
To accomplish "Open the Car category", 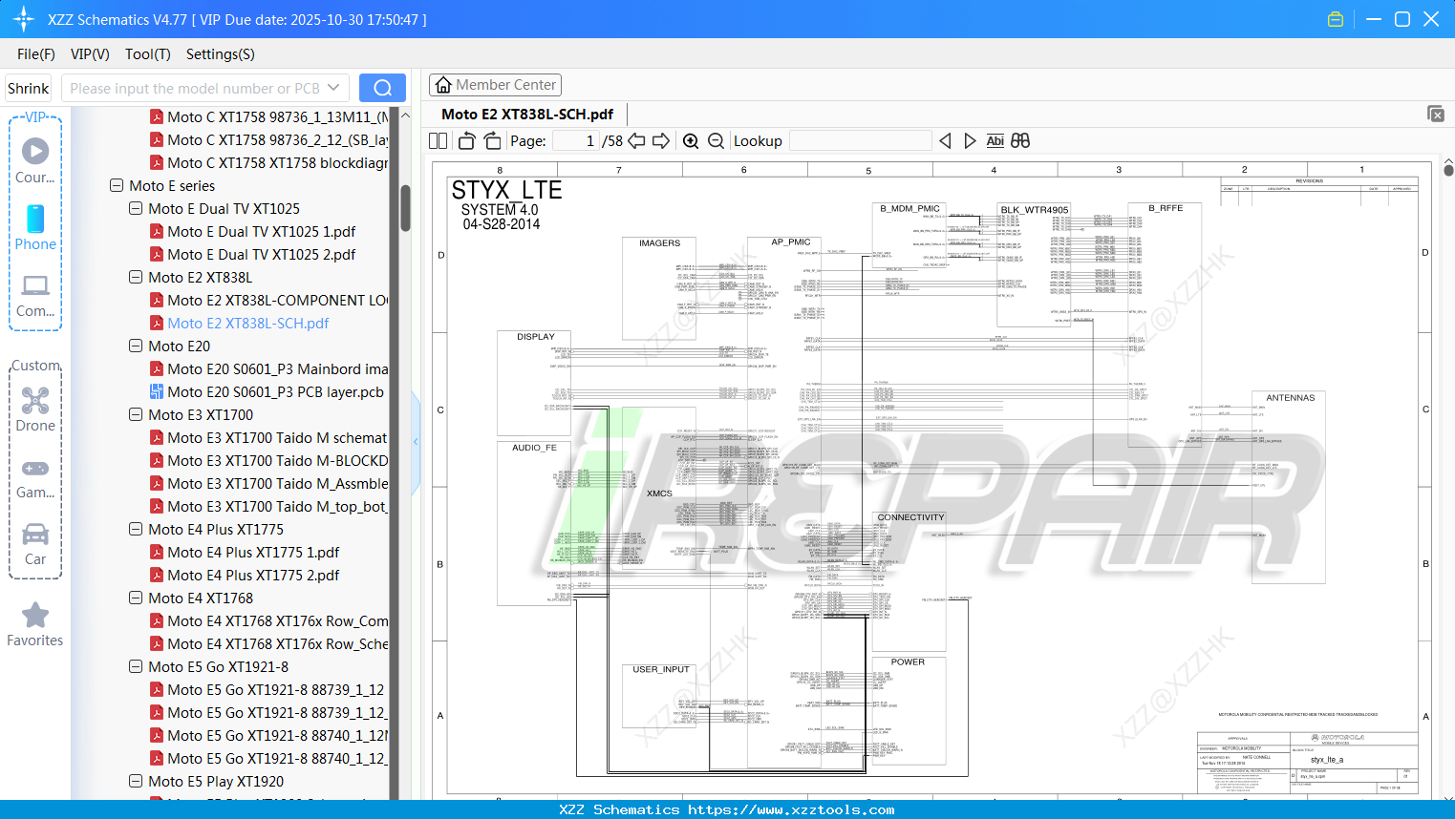I will point(35,544).
